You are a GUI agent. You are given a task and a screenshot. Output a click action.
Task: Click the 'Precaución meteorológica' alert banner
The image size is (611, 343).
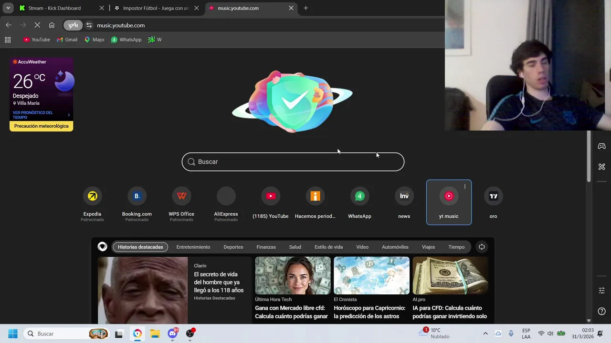click(41, 126)
